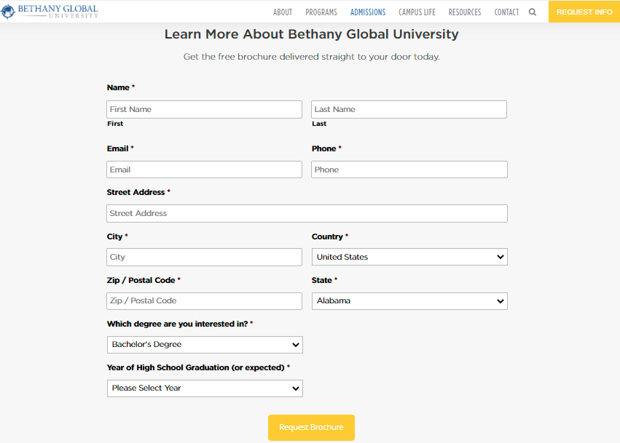Submit the Request Brochure button
The height and width of the screenshot is (443, 620).
point(311,427)
